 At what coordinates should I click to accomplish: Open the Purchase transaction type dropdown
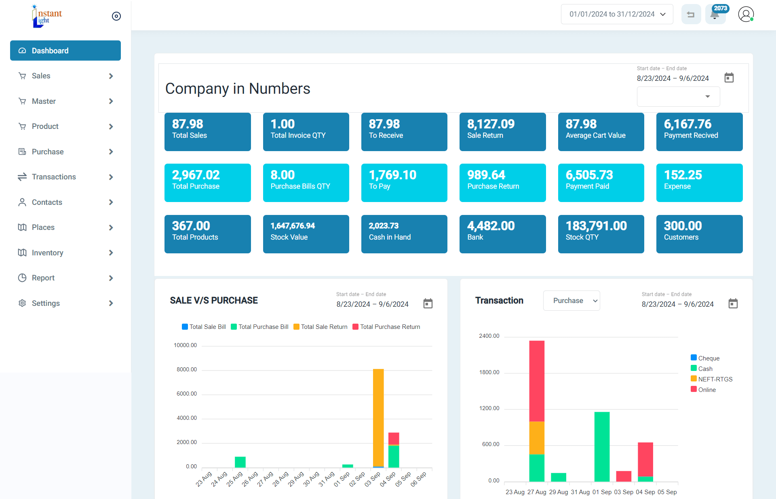(x=571, y=301)
